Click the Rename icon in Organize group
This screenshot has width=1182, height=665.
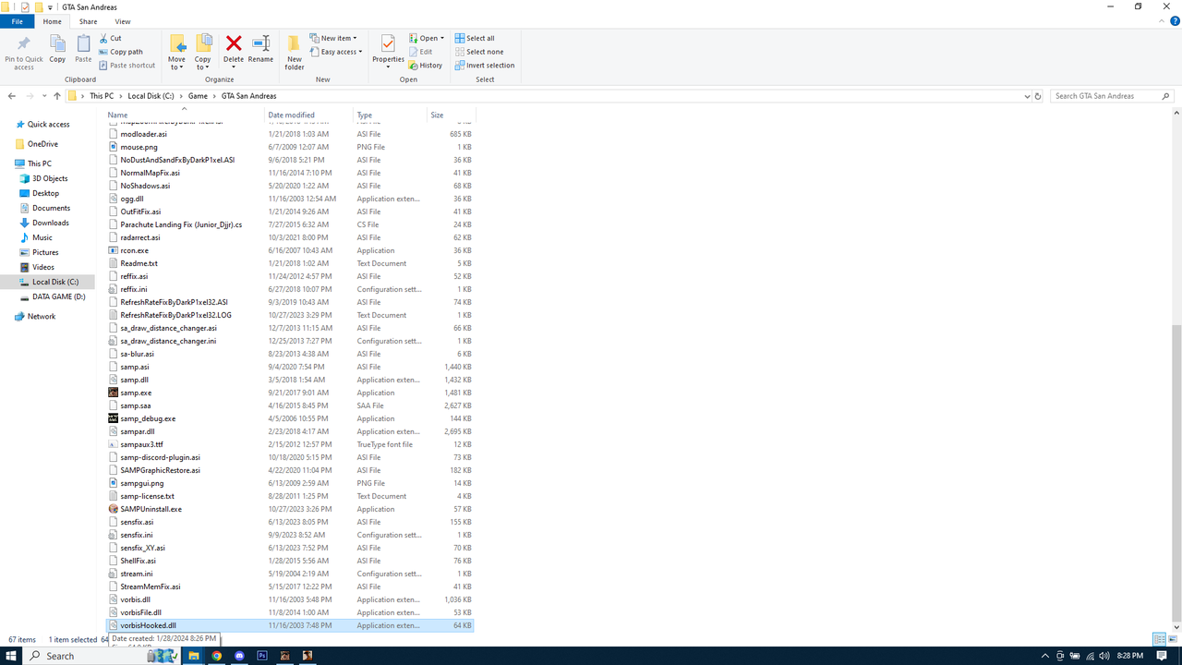tap(260, 43)
